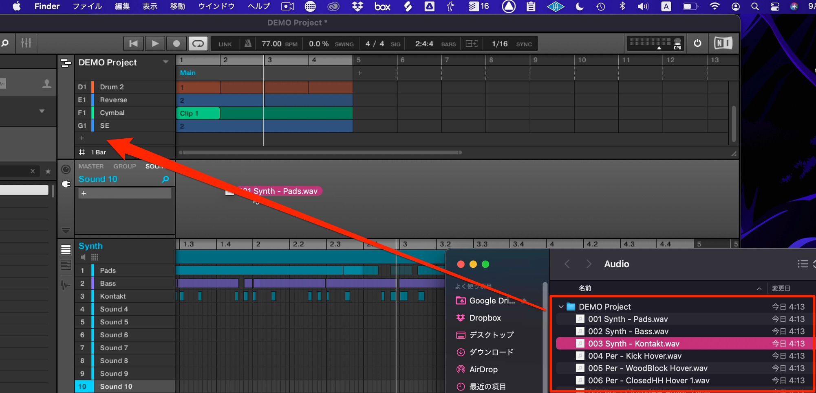The image size is (816, 393).
Task: Select the Main scene section
Action: pyautogui.click(x=264, y=73)
